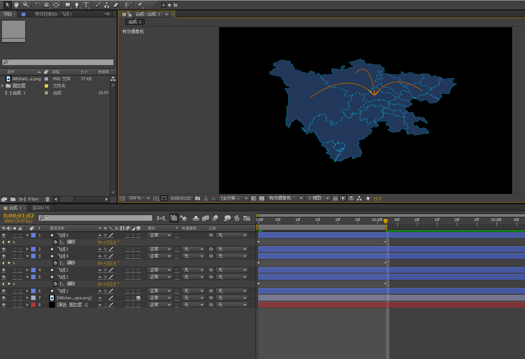Toggle visibility of the 黑色 固态层 1 layer
Screen dimensions: 525x359
click(x=4, y=305)
